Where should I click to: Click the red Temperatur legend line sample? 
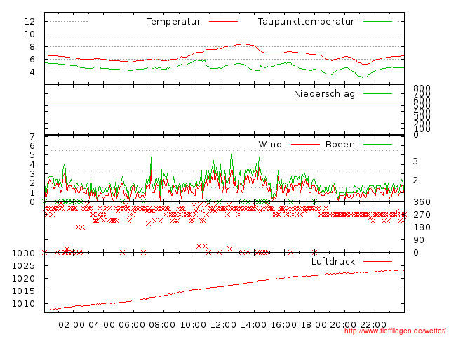point(223,22)
